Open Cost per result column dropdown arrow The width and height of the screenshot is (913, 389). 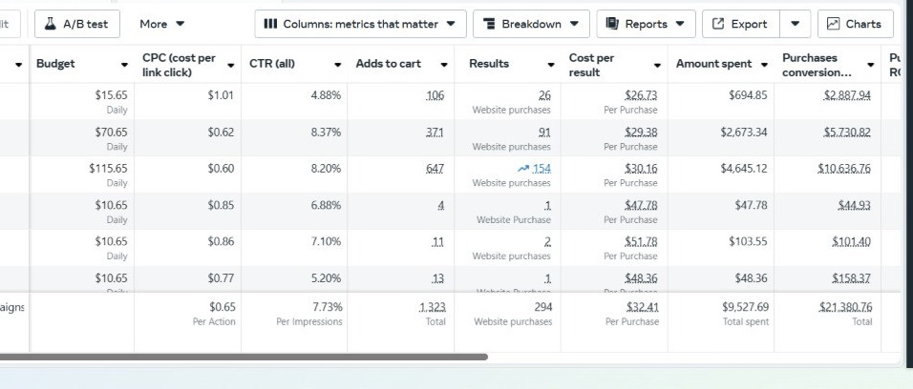pos(657,65)
